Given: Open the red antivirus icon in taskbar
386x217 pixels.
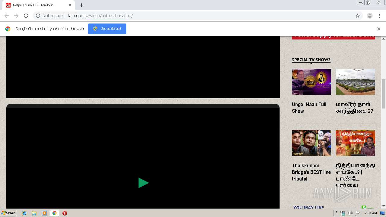Looking at the screenshot, I should click(x=65, y=213).
